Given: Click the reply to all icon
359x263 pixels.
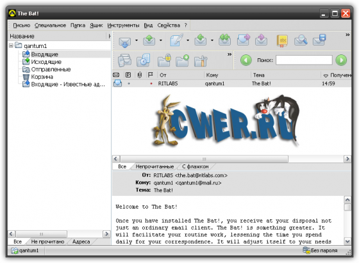Looking at the screenshot, I should click(x=224, y=40).
